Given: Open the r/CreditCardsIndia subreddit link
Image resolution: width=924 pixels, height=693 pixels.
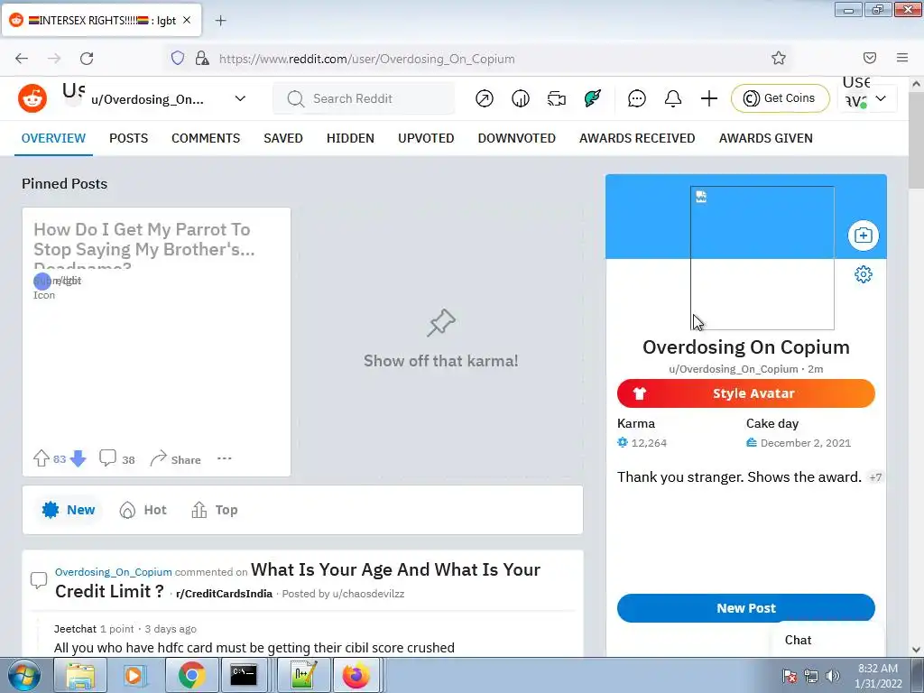Looking at the screenshot, I should (224, 594).
